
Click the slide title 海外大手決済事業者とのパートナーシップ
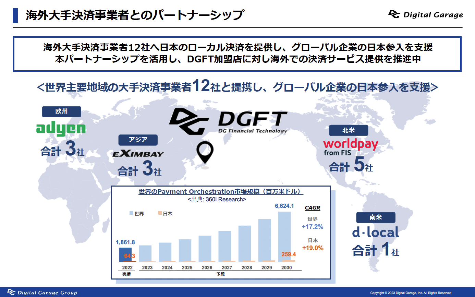point(135,15)
